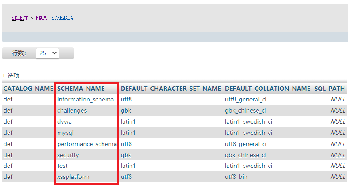This screenshot has height=186, width=348.
Task: Select the performance_schema cell
Action: pos(87,144)
